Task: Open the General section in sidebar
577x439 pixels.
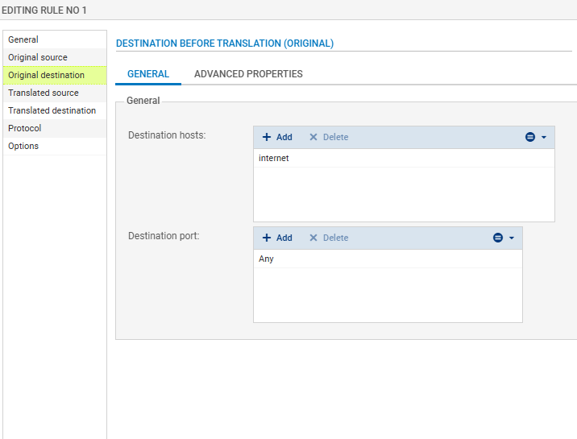Action: (x=23, y=39)
